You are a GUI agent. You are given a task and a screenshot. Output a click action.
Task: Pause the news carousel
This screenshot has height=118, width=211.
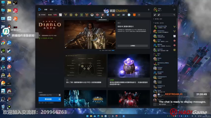(100, 50)
